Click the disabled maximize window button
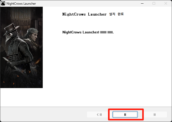This screenshot has width=172, height=122. pos(154,3)
